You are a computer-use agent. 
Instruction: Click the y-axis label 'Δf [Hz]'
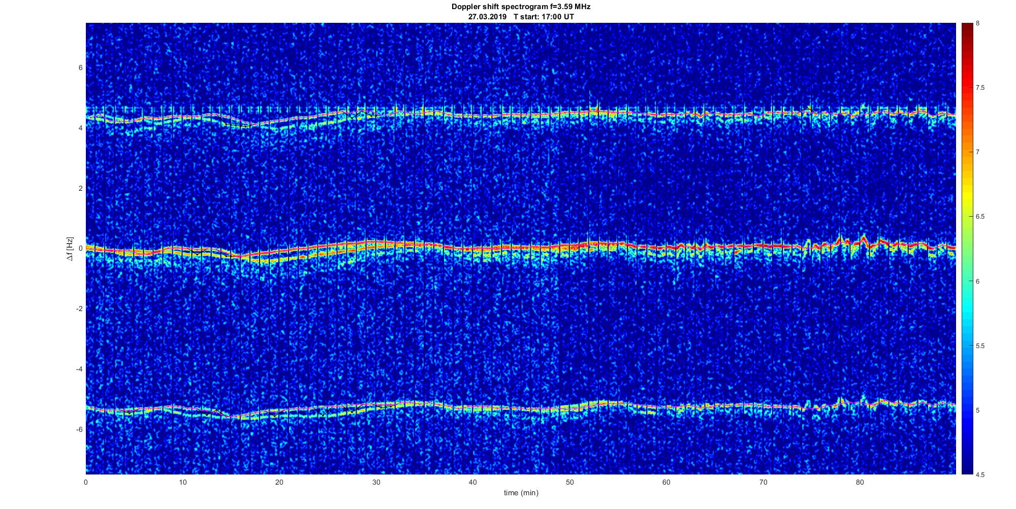[70, 249]
